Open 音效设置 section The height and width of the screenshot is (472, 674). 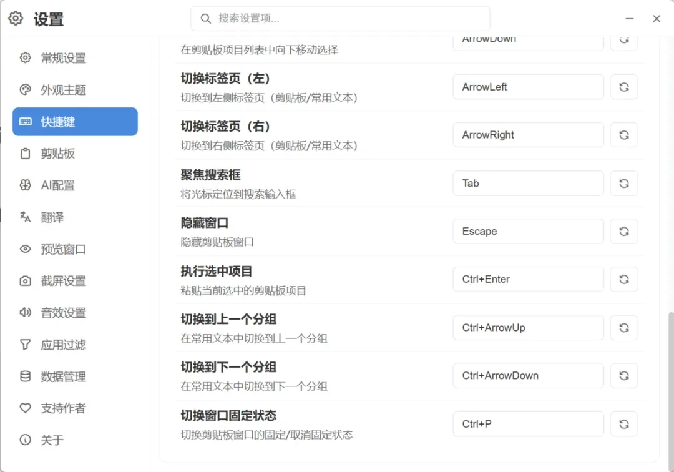pos(75,313)
